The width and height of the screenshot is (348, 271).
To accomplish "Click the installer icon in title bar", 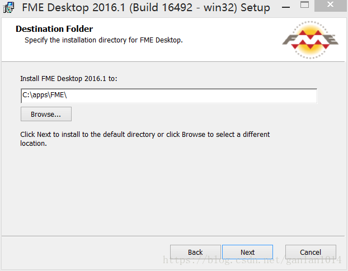I will [x=8, y=7].
